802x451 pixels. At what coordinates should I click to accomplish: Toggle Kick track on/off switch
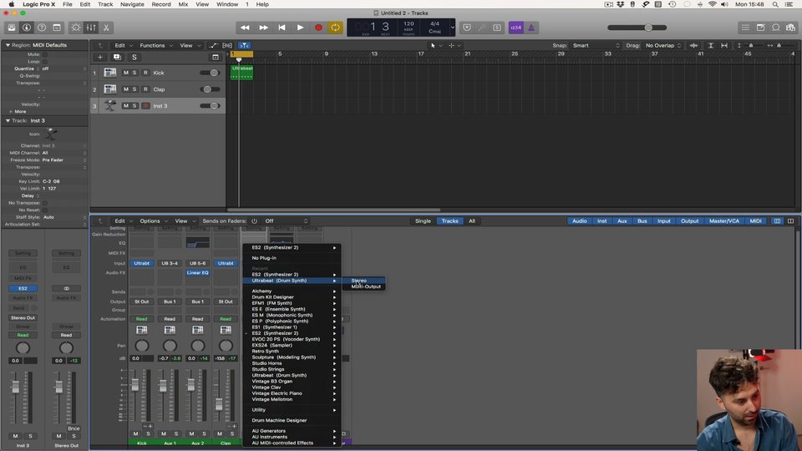(x=210, y=73)
